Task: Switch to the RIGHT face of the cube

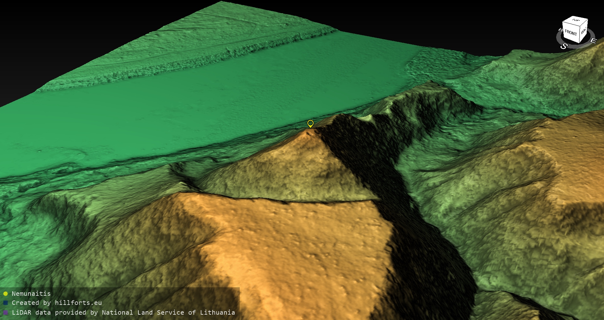Action: tap(584, 31)
